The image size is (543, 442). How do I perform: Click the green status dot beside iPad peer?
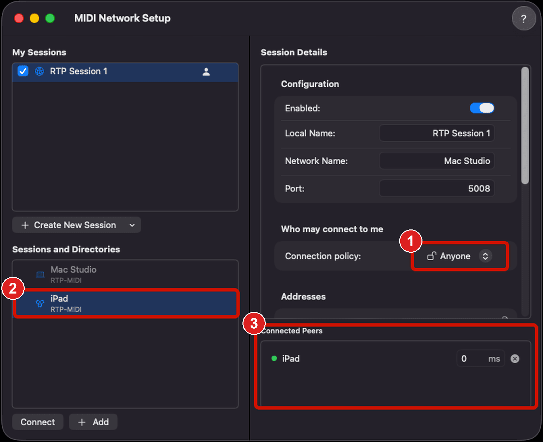coord(274,358)
